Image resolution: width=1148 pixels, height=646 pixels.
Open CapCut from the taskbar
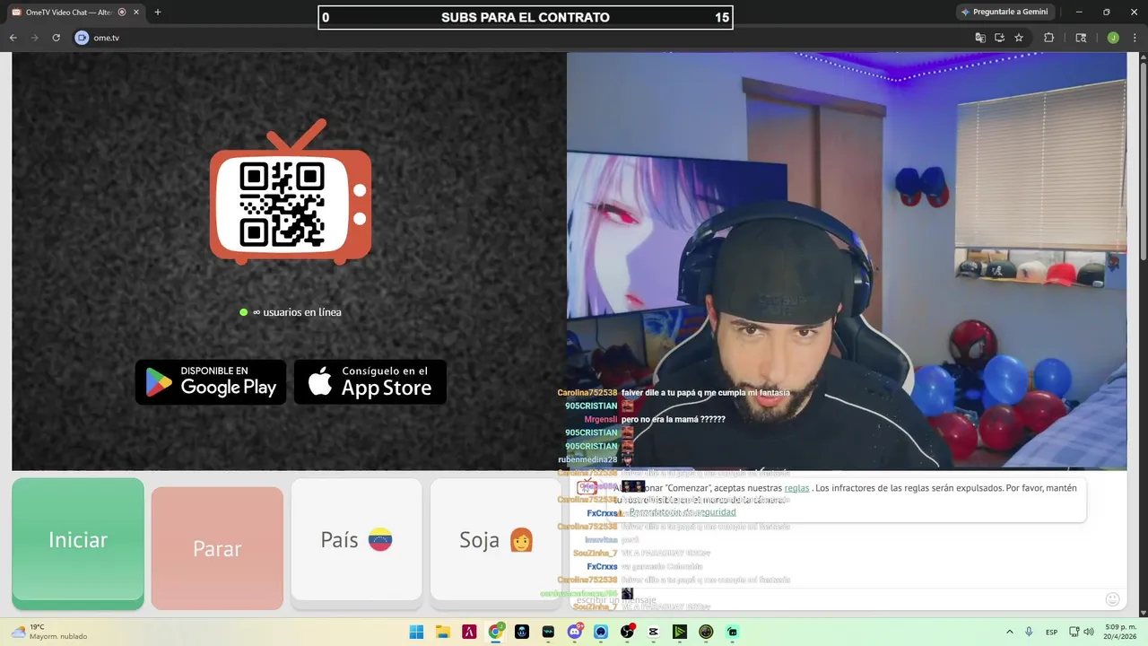click(653, 632)
